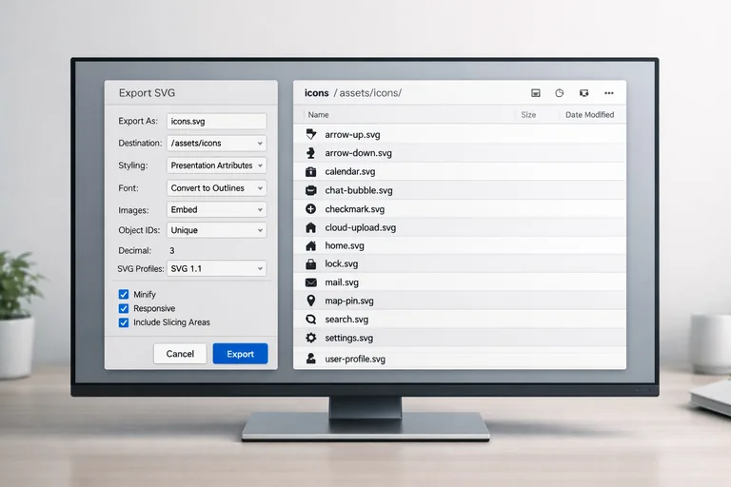
Task: Click the cloud-upload.svg file icon
Action: (x=311, y=227)
